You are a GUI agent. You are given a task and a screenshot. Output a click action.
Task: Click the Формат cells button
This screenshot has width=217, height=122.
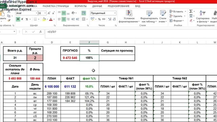[x=177, y=21]
